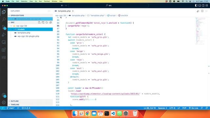This screenshot has height=118, width=210.
Task: Open the errors and warnings count
Action: [26, 108]
